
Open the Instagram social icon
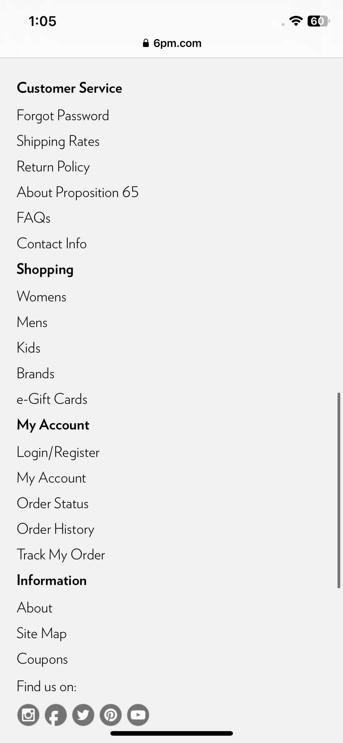28,715
